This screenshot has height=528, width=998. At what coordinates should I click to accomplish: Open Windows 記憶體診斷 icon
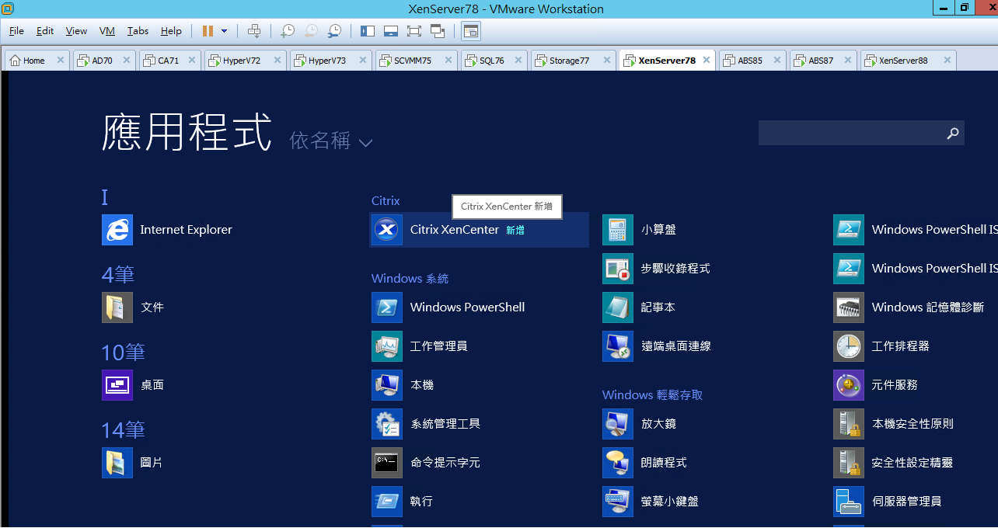849,307
